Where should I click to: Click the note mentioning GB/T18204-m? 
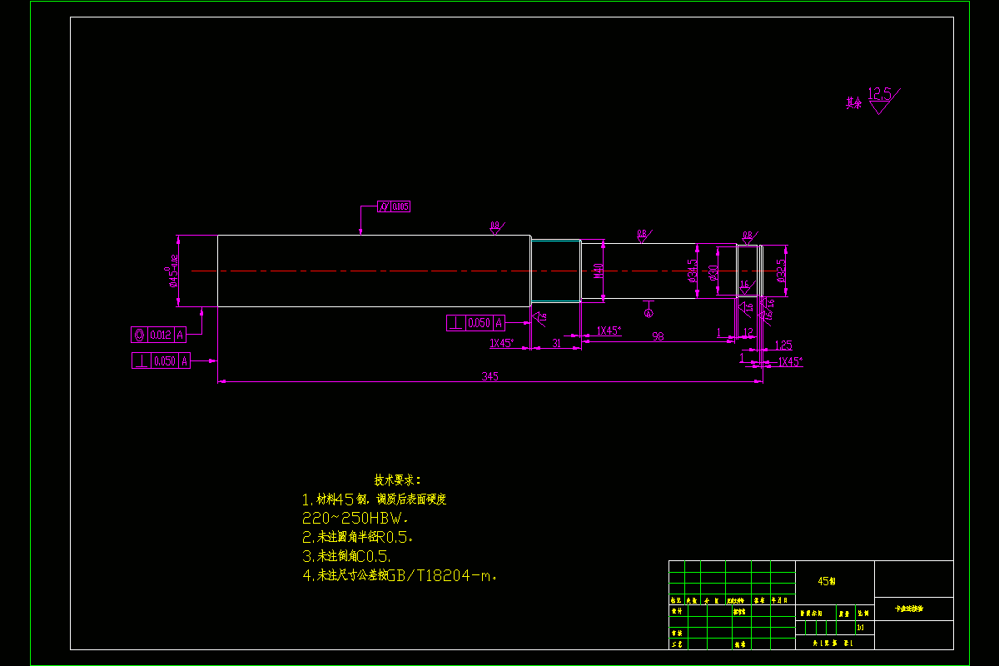(400, 574)
